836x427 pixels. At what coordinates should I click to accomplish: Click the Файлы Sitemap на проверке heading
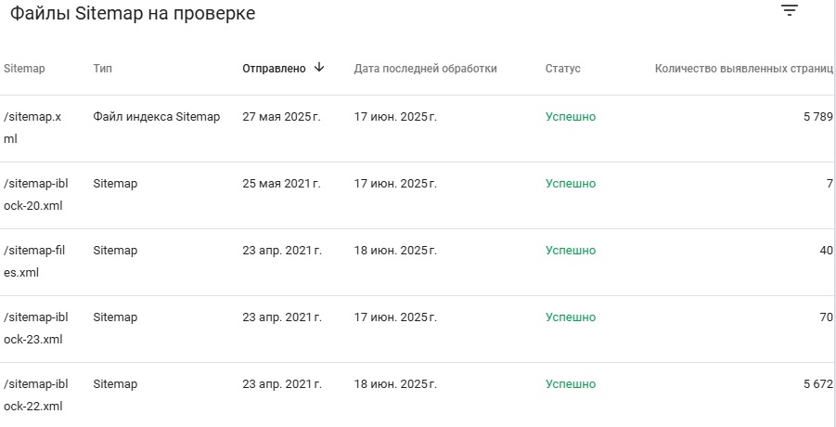point(133,14)
